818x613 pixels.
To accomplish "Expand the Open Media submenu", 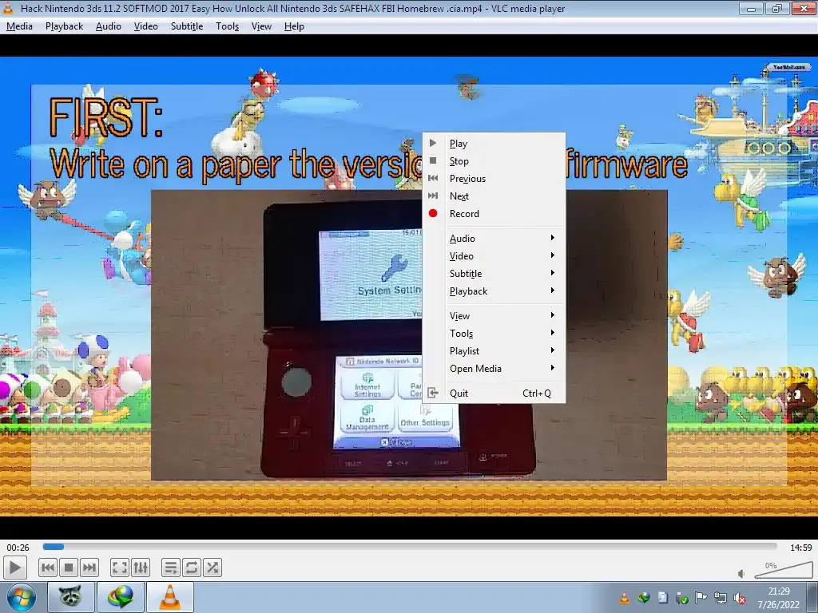I will 494,369.
